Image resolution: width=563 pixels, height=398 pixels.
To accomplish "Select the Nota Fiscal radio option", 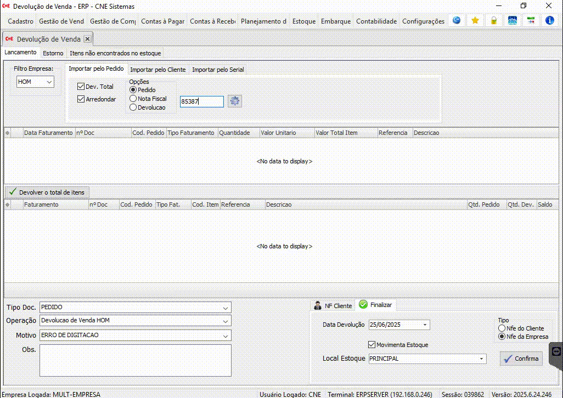I will click(x=133, y=99).
